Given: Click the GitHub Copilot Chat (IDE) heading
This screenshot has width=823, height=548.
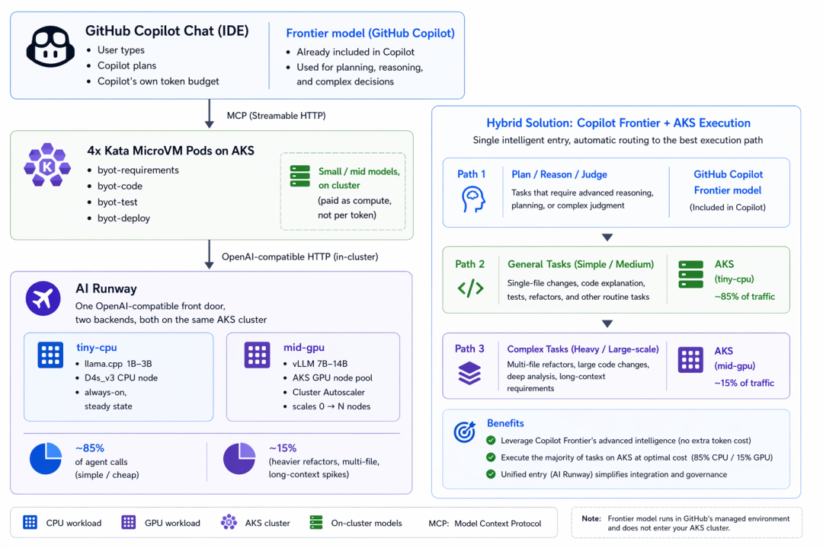Looking at the screenshot, I should [167, 31].
